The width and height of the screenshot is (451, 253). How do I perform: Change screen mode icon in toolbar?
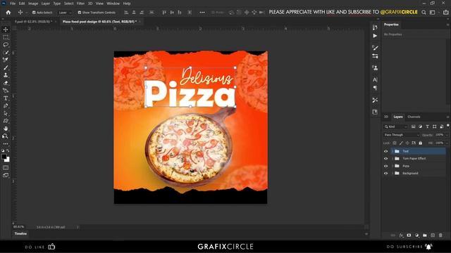[x=6, y=175]
